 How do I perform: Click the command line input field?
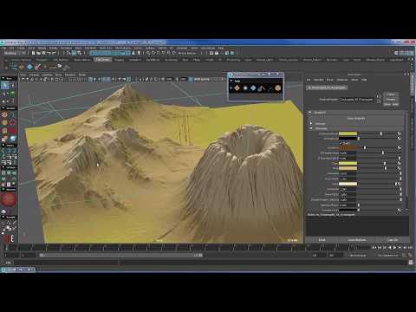tap(67, 263)
